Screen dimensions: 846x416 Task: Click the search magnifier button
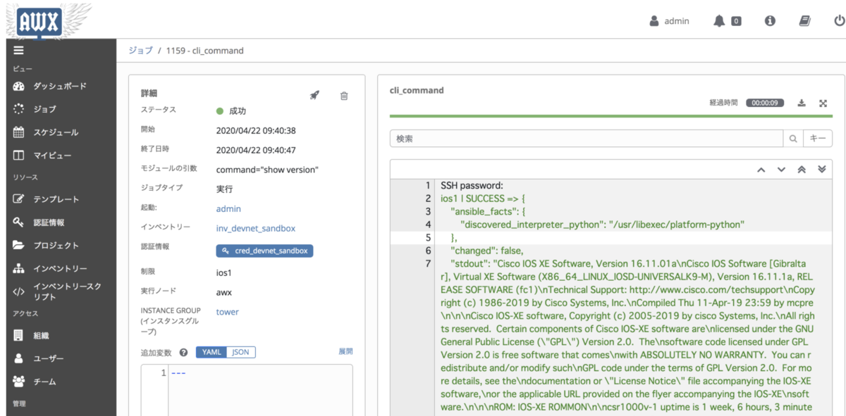(793, 139)
